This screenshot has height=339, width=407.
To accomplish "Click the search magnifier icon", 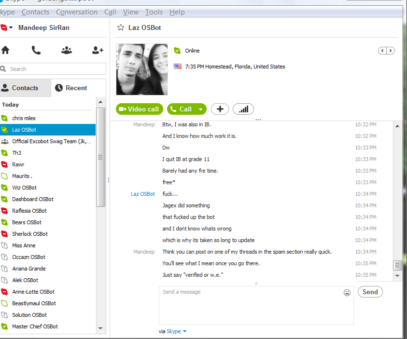I will pos(3,68).
